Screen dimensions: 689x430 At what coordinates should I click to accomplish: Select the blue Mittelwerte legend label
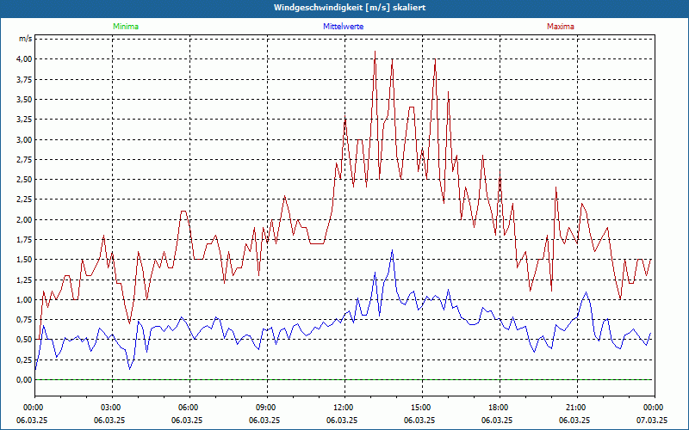coord(343,27)
